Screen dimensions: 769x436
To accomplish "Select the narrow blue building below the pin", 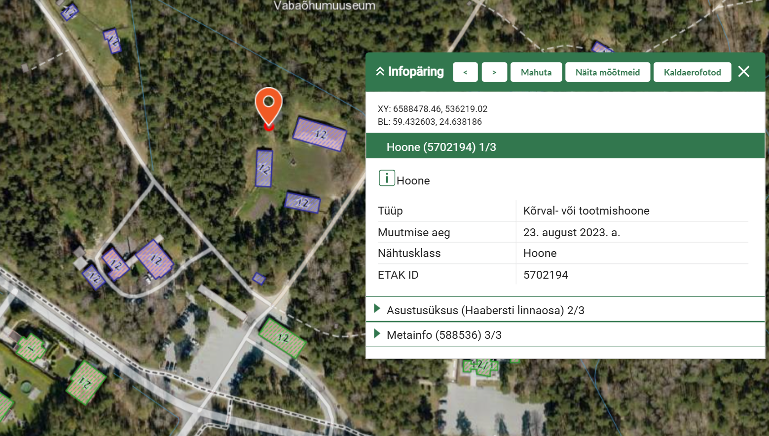I will [x=264, y=169].
